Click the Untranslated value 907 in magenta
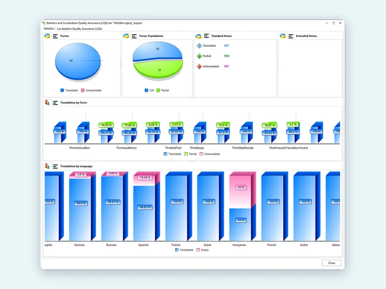The width and height of the screenshot is (386, 289). click(x=226, y=66)
